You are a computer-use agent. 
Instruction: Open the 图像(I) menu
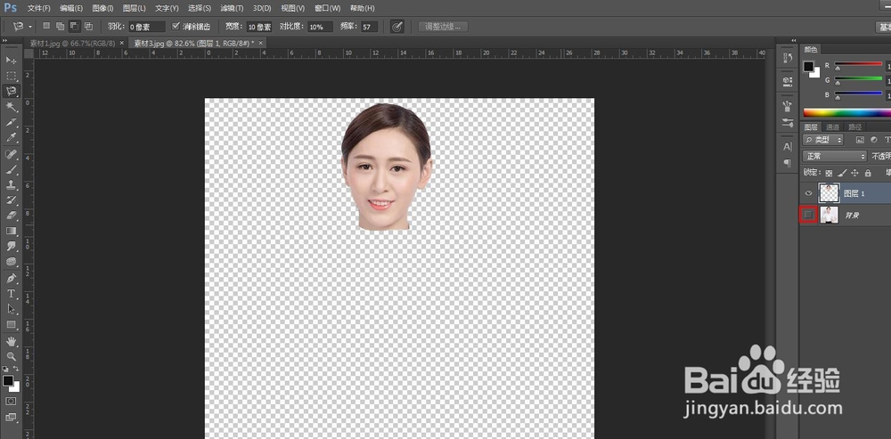(102, 9)
